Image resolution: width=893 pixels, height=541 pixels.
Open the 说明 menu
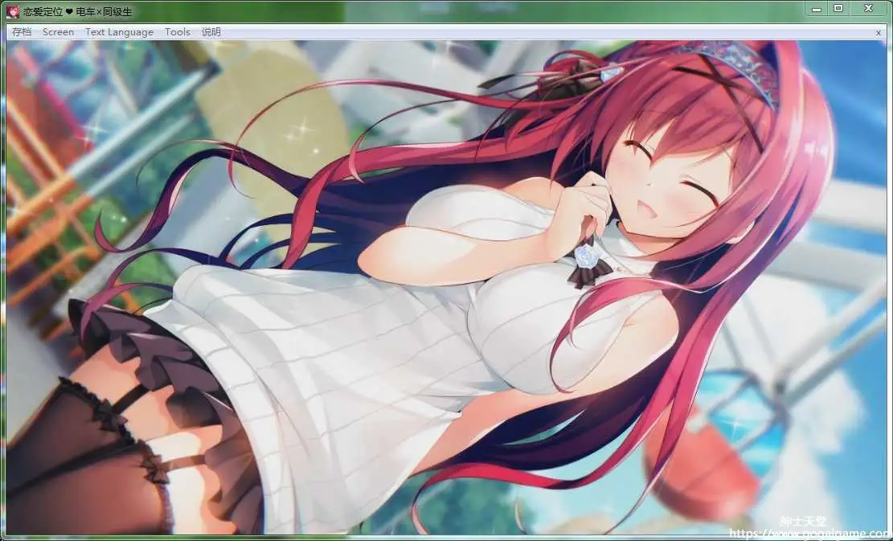tap(211, 32)
